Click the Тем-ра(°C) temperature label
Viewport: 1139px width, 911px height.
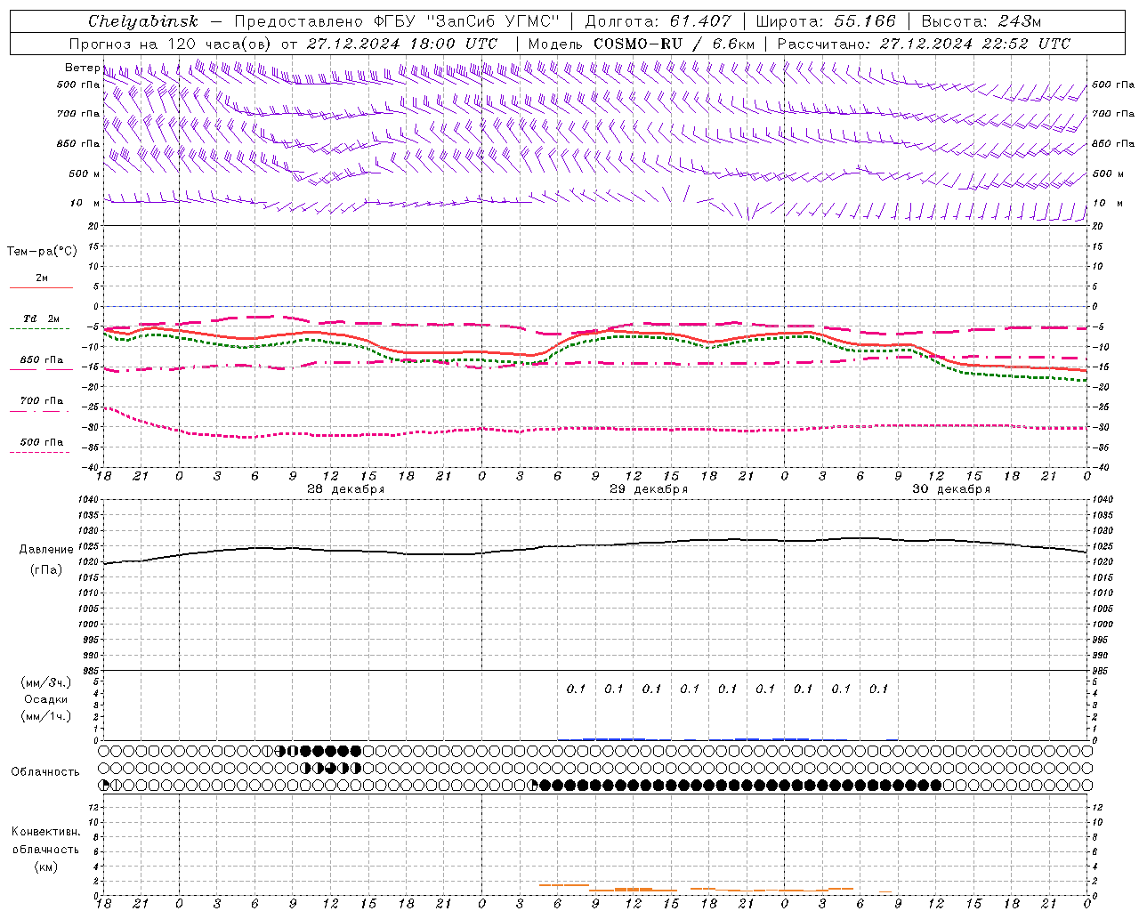tap(42, 252)
